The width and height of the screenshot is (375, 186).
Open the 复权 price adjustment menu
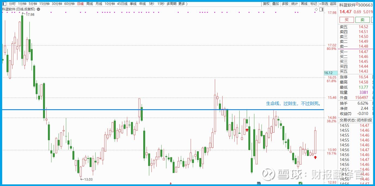[x=266, y=4]
